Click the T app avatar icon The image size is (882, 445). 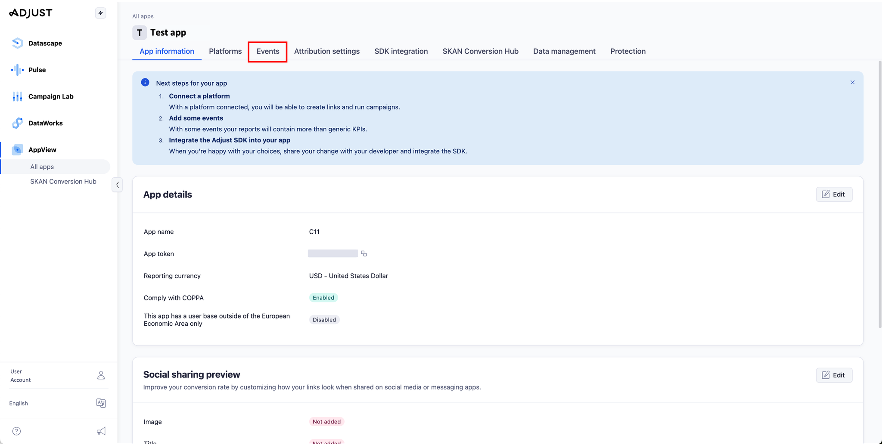tap(140, 33)
